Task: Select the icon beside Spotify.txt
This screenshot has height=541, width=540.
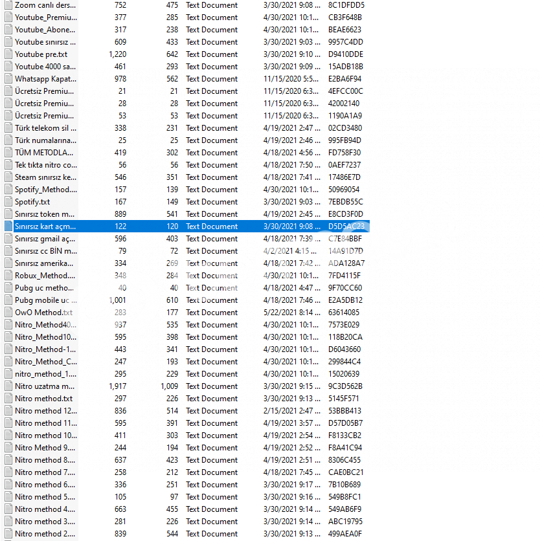Action: point(8,202)
